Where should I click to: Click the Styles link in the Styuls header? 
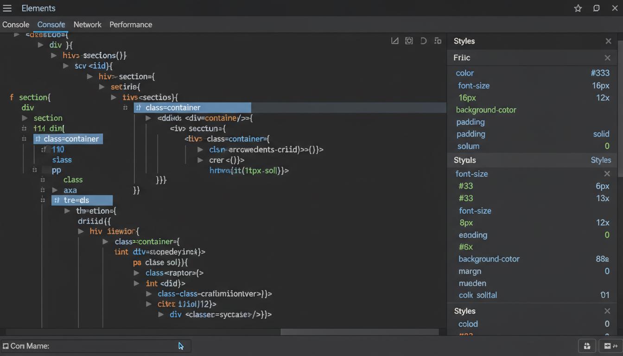point(601,160)
